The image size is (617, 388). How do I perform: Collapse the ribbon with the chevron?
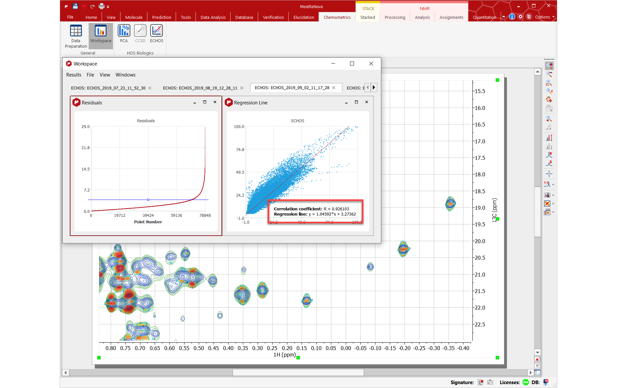[503, 17]
